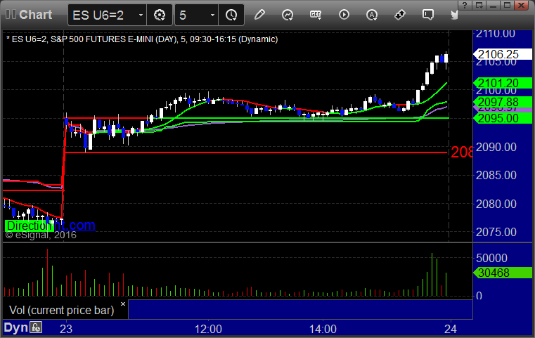Click the date 23 on time axis
The image size is (535, 338).
pyautogui.click(x=66, y=329)
